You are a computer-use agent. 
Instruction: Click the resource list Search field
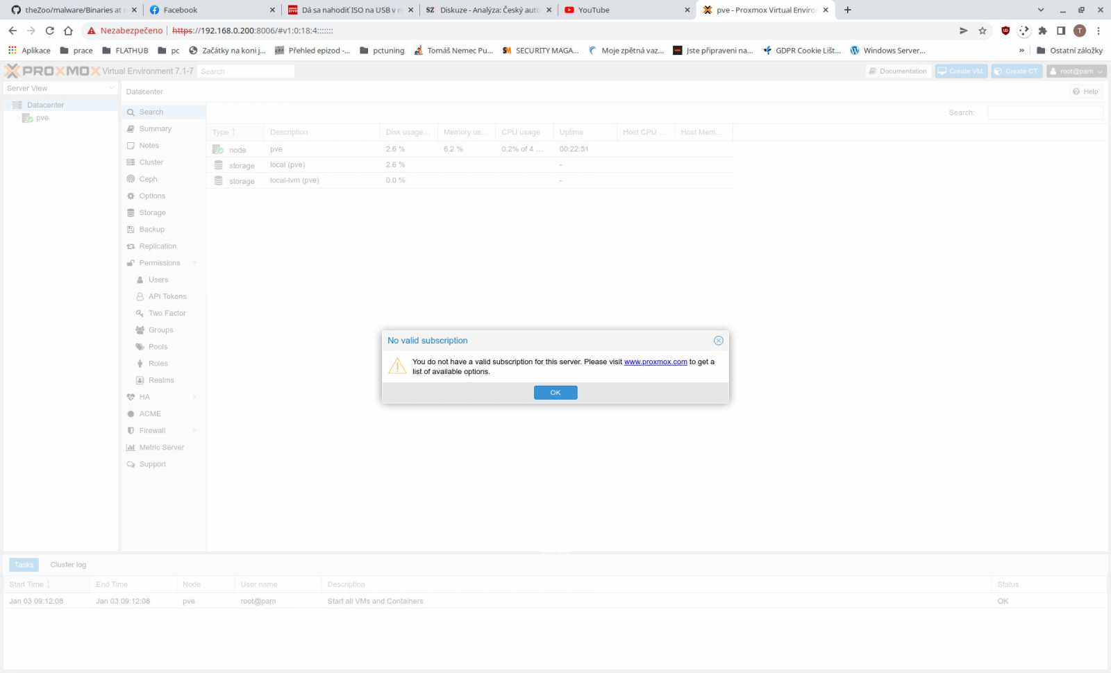point(1045,112)
